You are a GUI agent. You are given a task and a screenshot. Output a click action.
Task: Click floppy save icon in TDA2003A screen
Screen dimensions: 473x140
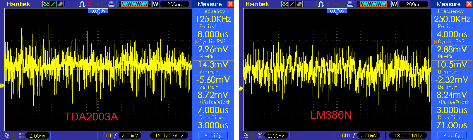(104, 4)
